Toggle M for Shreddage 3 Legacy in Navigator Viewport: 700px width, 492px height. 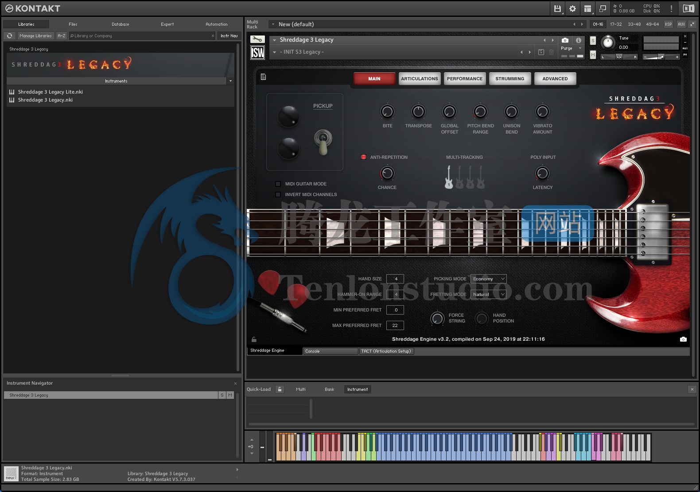(230, 395)
